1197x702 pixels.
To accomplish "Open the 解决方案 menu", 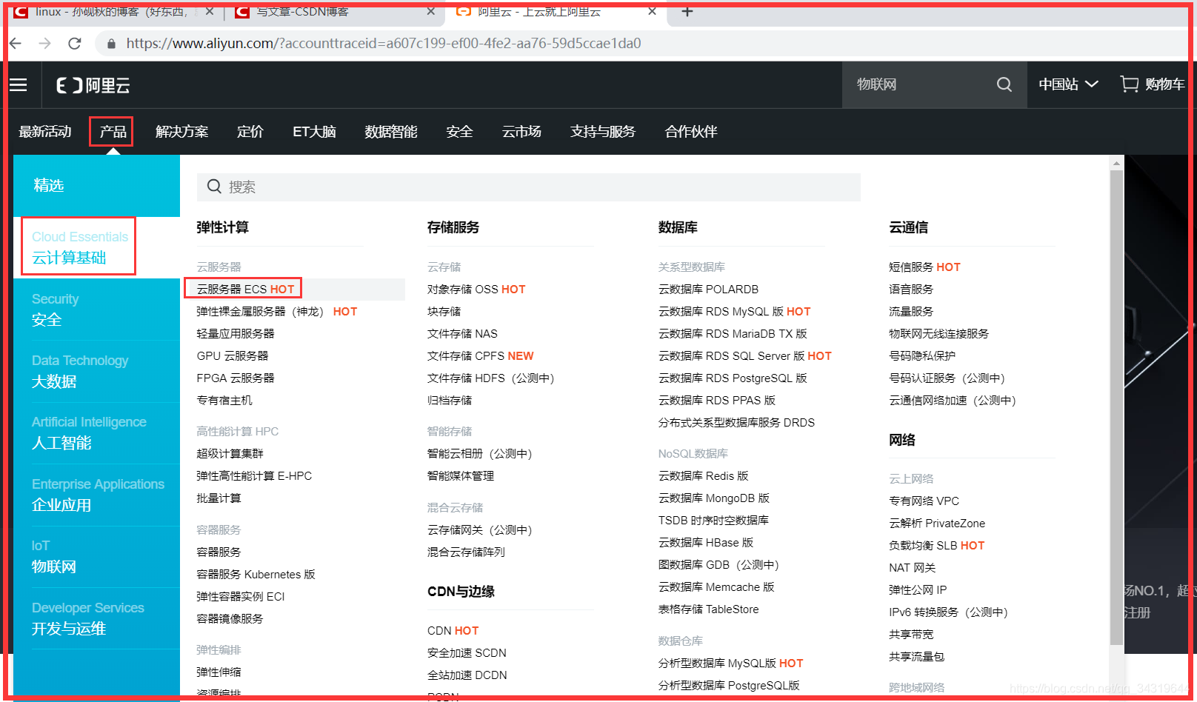I will click(x=181, y=131).
